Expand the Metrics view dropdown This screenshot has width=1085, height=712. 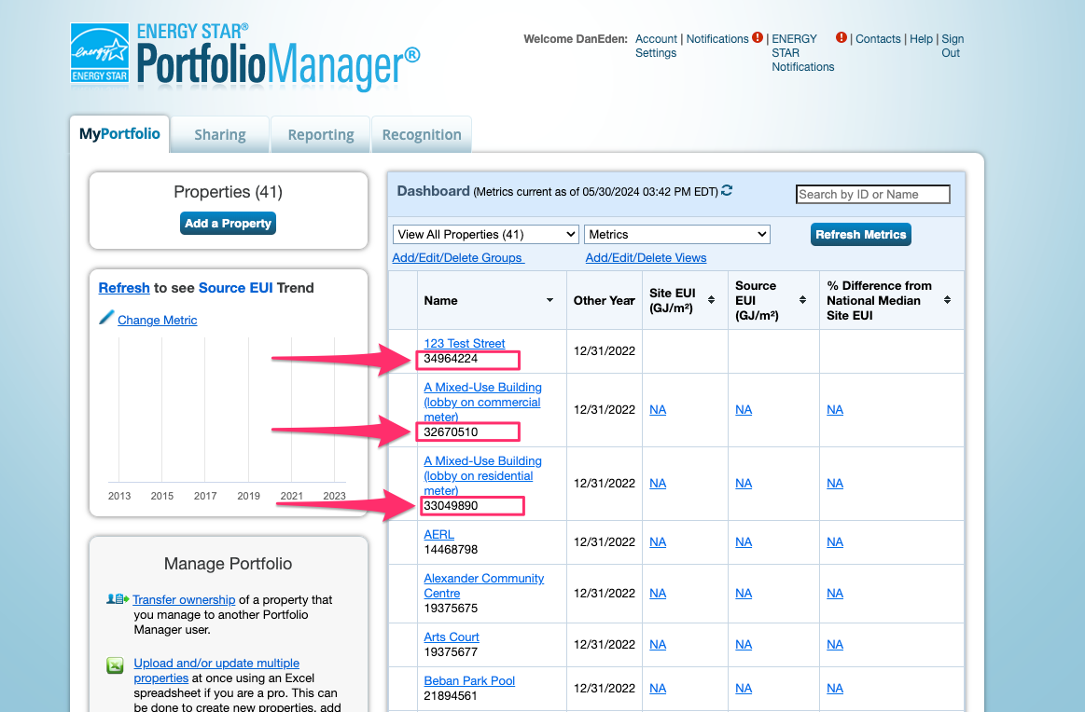[677, 234]
